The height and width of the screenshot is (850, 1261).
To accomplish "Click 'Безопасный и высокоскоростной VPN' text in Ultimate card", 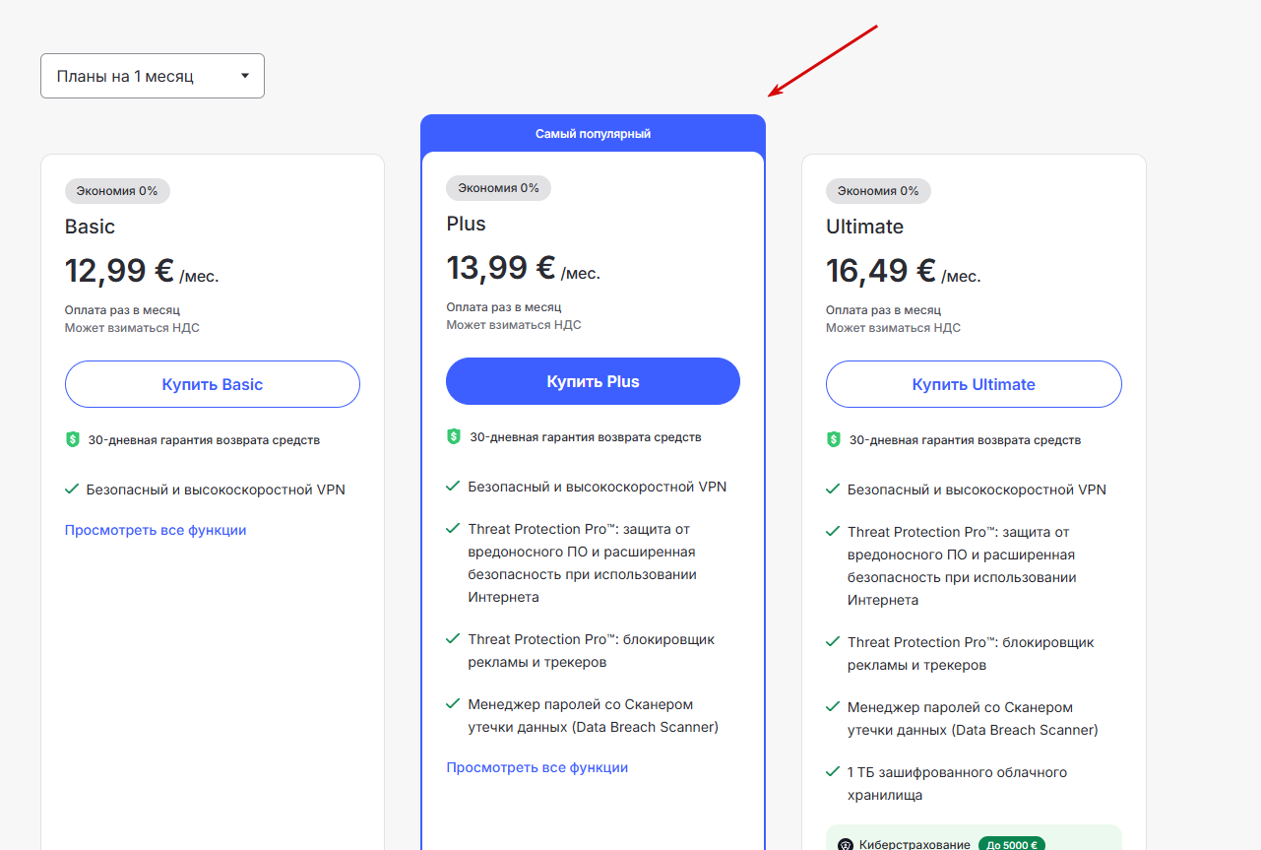I will [977, 490].
